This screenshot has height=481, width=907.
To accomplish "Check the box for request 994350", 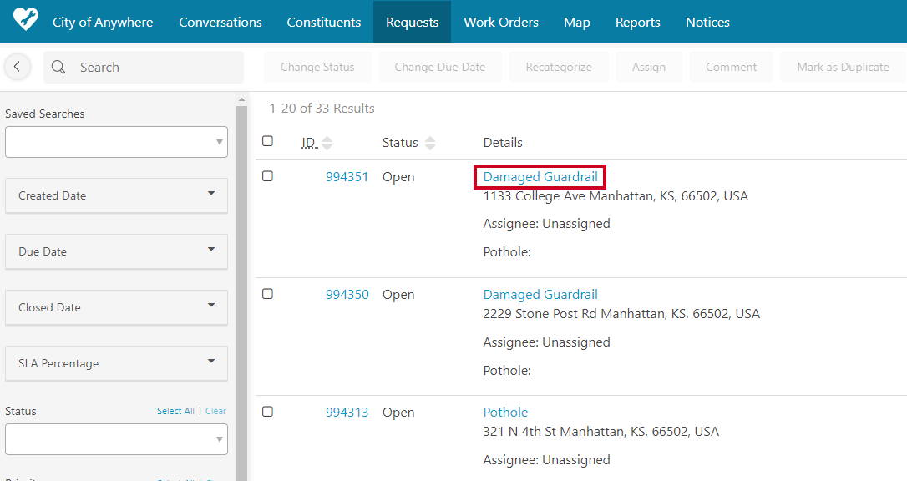I will [x=267, y=294].
